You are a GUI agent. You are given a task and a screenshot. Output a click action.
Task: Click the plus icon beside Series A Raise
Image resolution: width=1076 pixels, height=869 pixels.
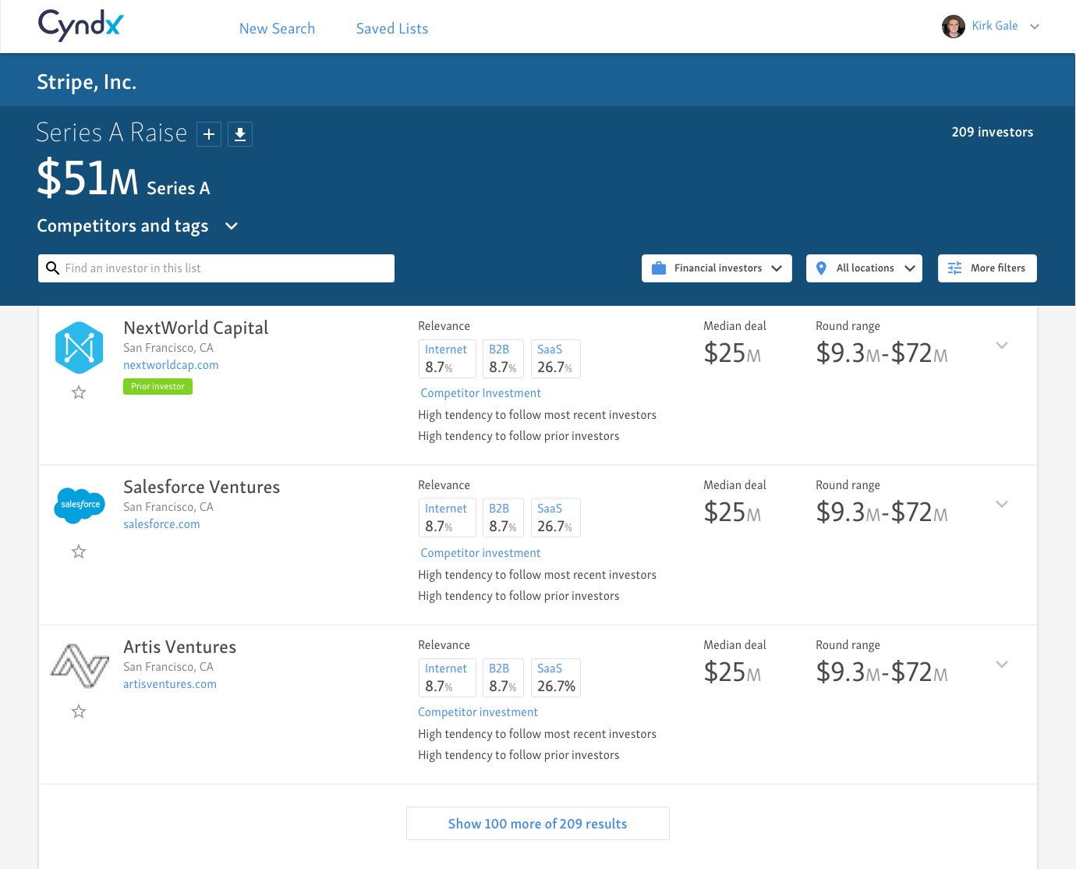coord(209,134)
